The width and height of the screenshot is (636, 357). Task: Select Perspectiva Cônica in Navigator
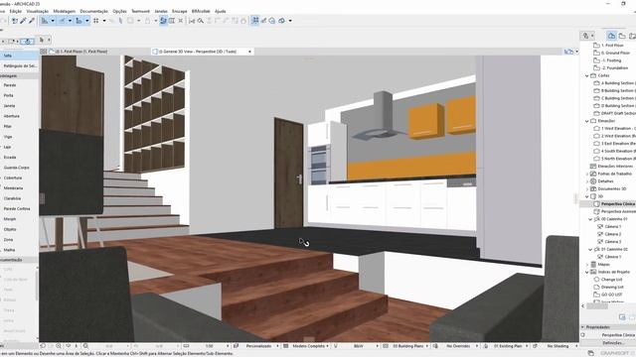[x=614, y=204]
